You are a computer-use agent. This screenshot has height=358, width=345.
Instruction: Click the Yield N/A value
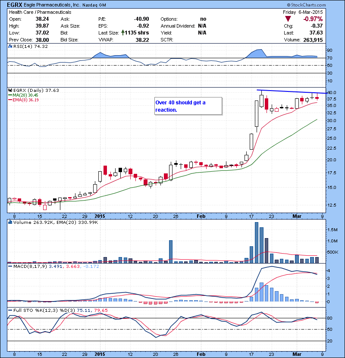coord(202,33)
